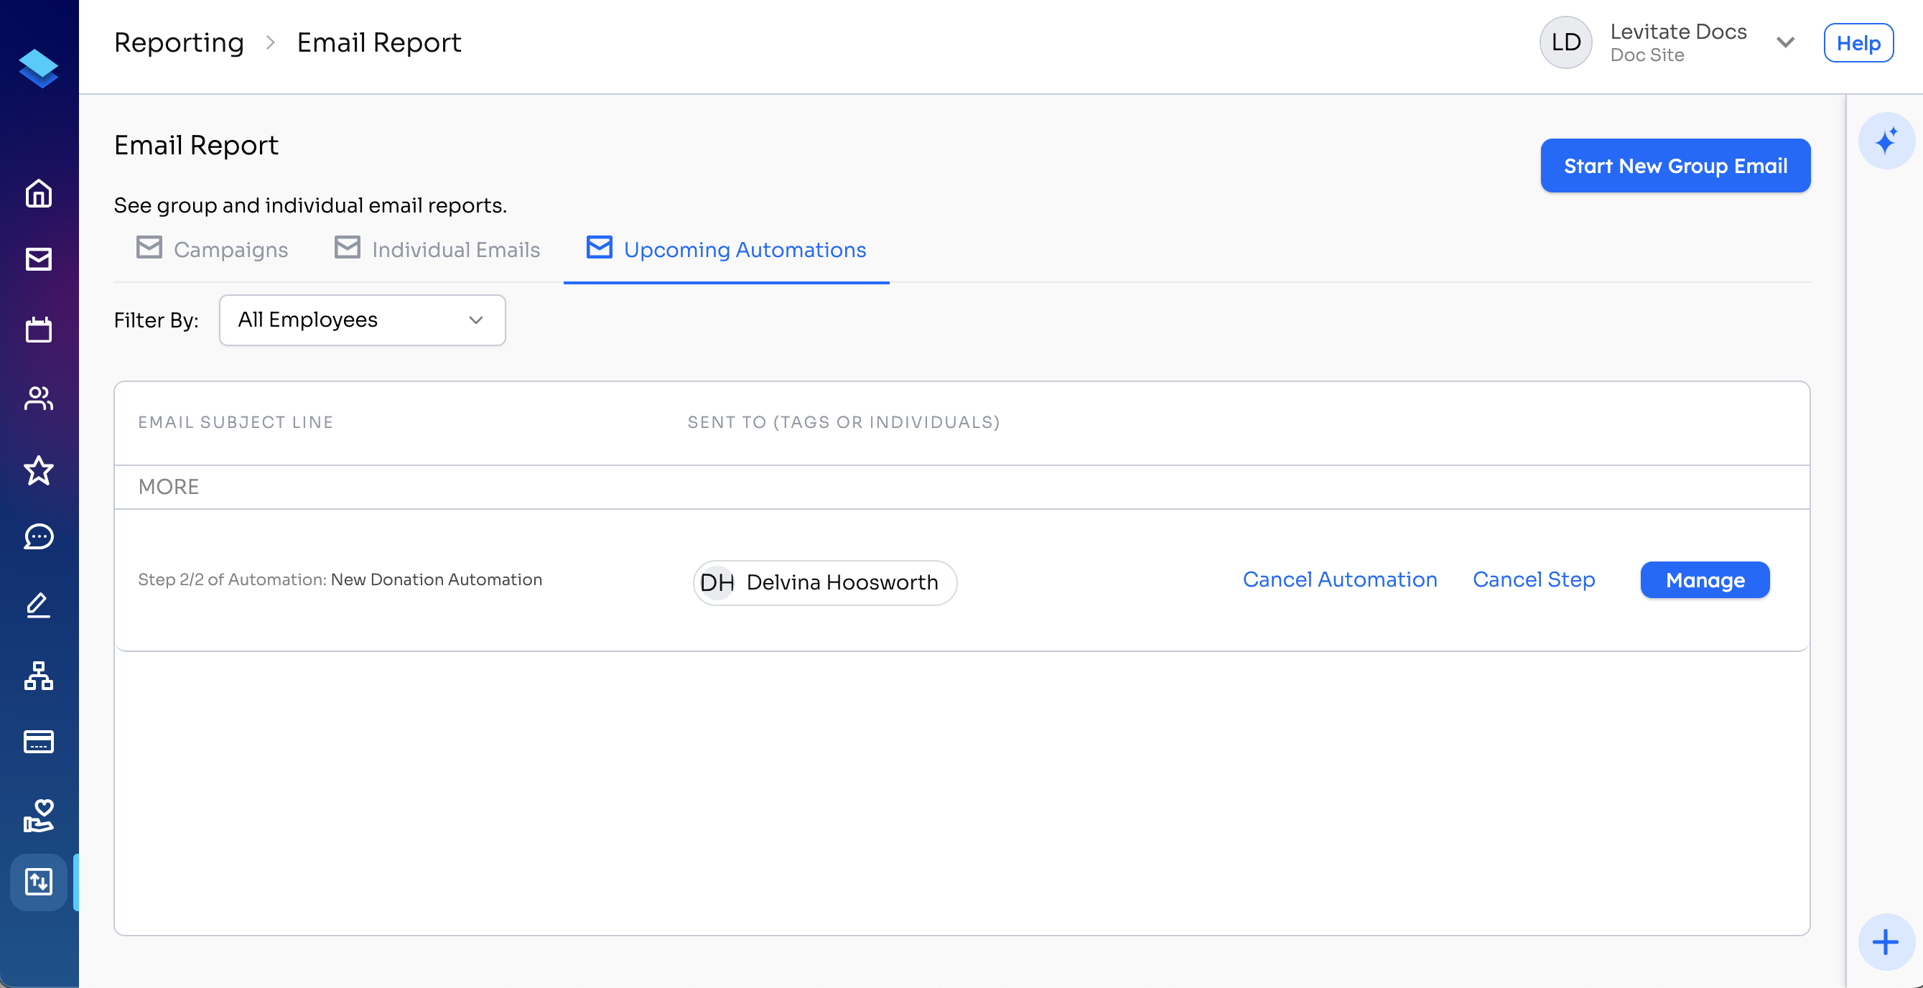
Task: Click the Email Subject Line column header
Action: (x=236, y=422)
